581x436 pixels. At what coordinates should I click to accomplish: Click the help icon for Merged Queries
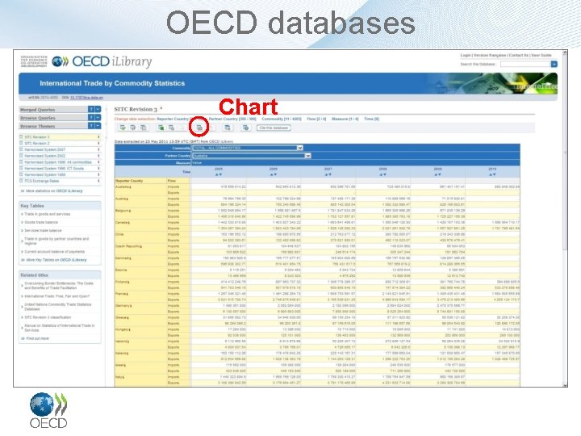tap(91, 109)
